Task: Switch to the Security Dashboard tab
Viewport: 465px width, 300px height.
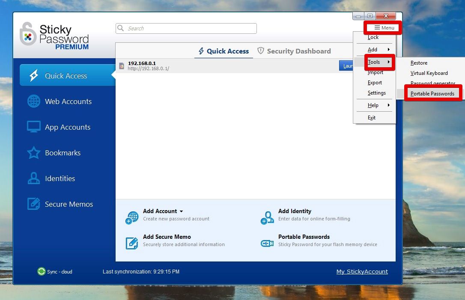Action: click(x=294, y=51)
